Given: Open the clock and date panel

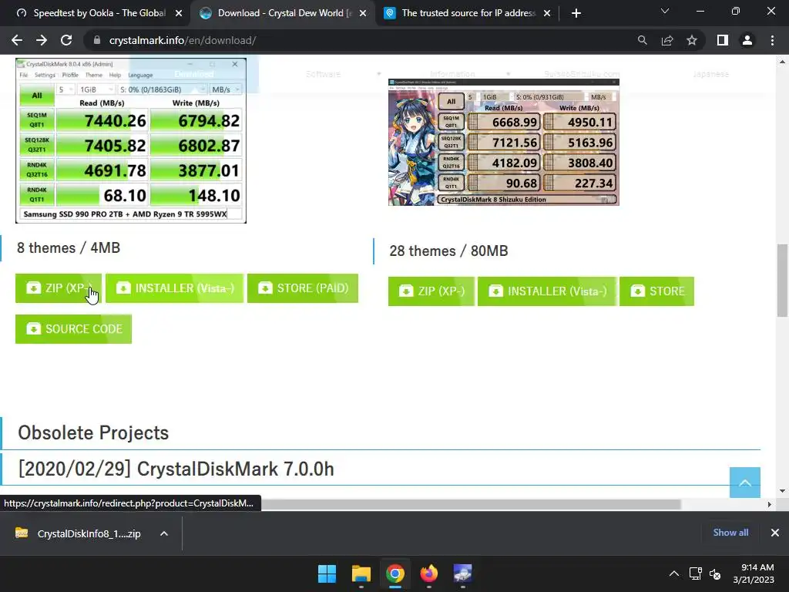Looking at the screenshot, I should (x=754, y=573).
